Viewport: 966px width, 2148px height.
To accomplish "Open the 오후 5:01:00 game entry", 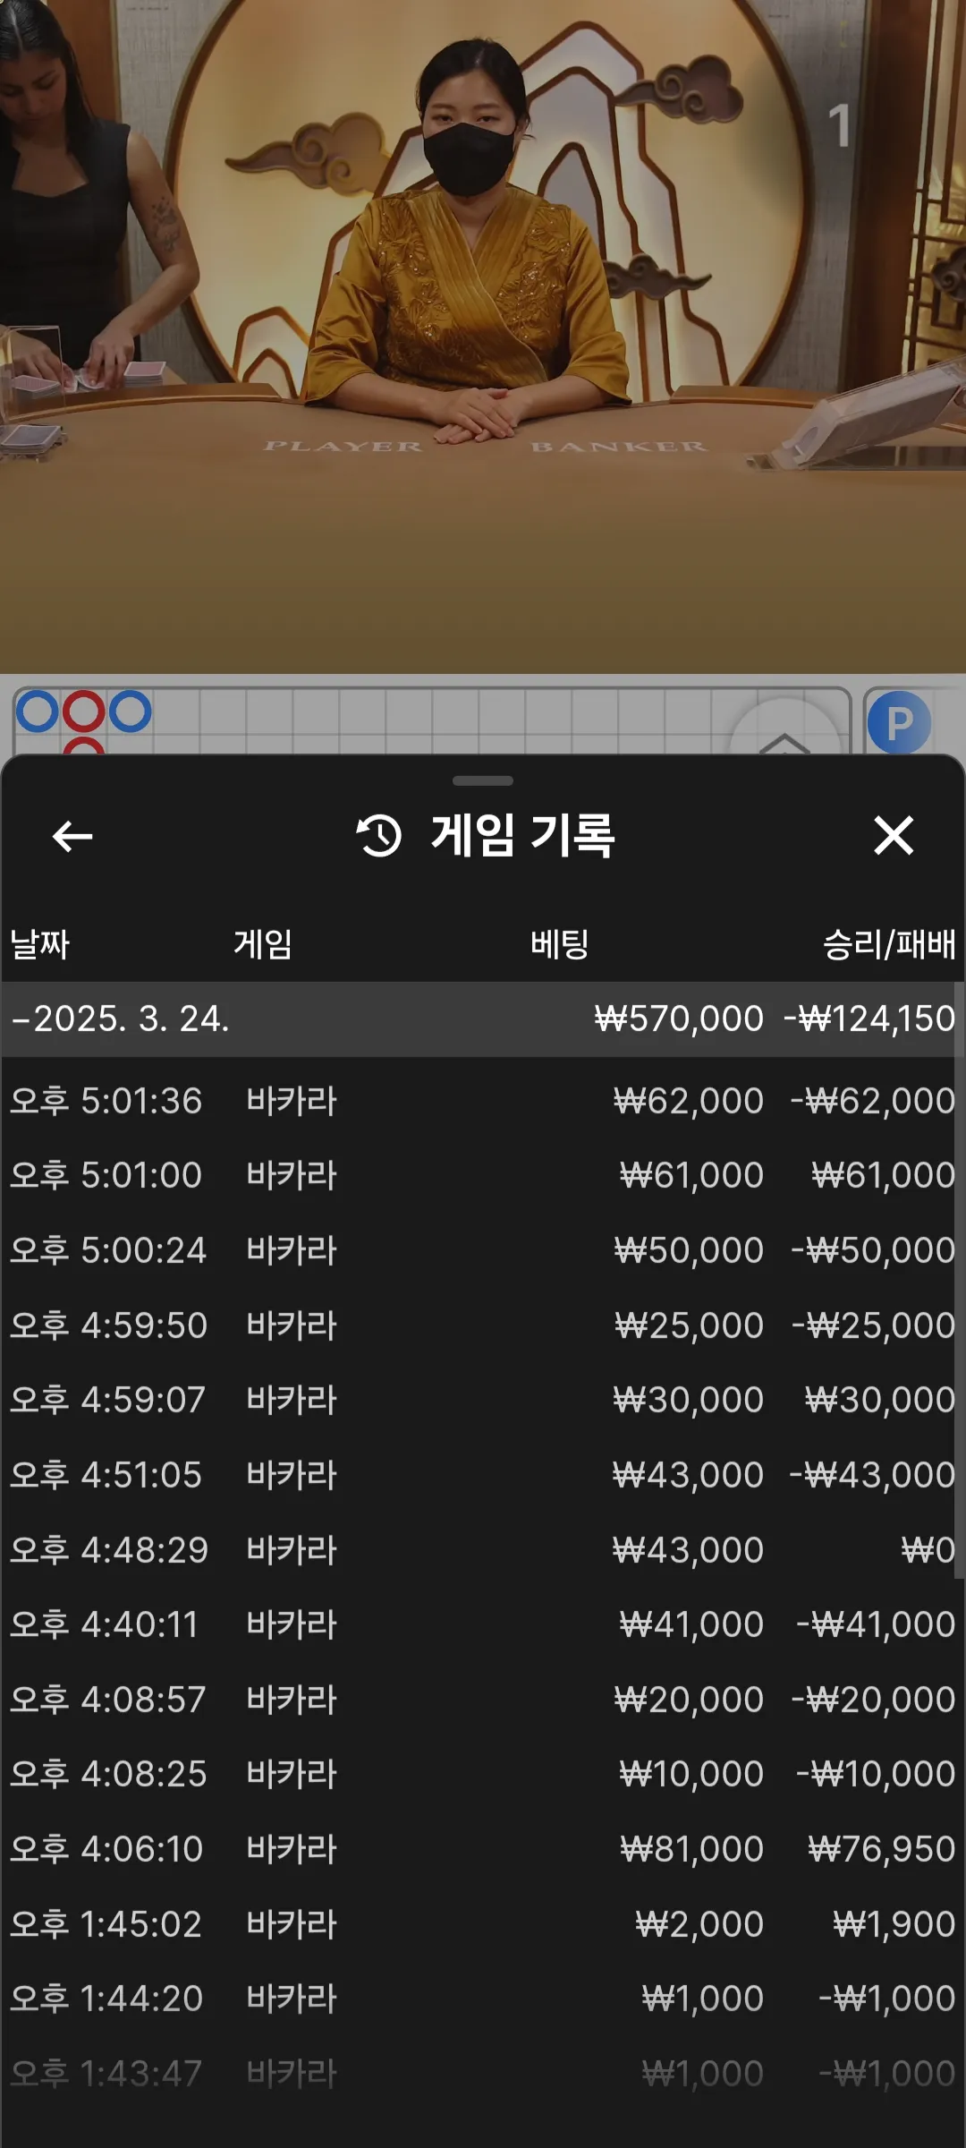I will tap(483, 1175).
